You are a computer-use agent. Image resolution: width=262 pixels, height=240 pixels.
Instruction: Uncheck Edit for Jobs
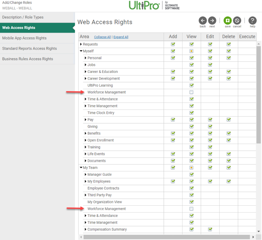[210, 65]
